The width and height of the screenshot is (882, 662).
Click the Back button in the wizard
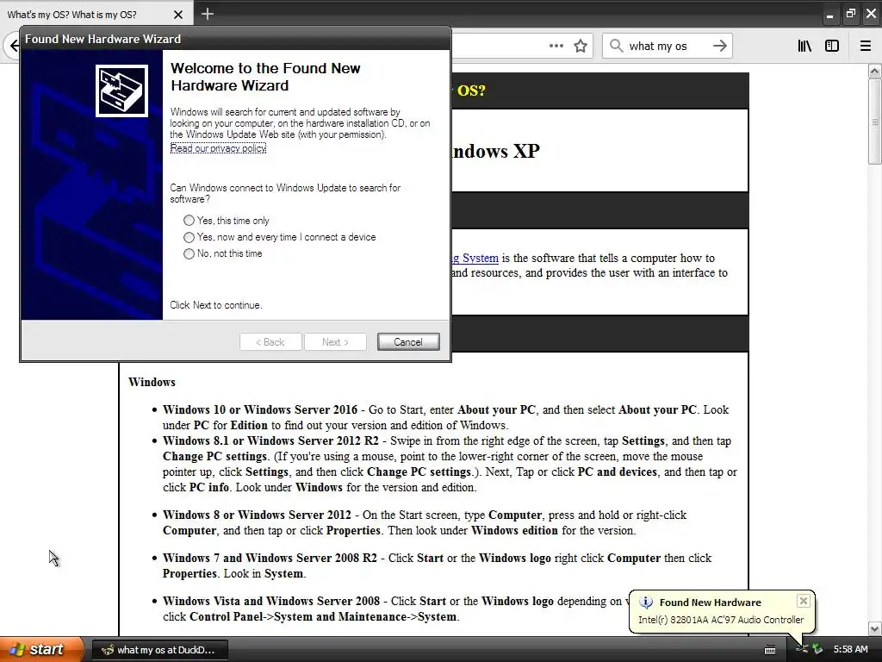point(270,341)
